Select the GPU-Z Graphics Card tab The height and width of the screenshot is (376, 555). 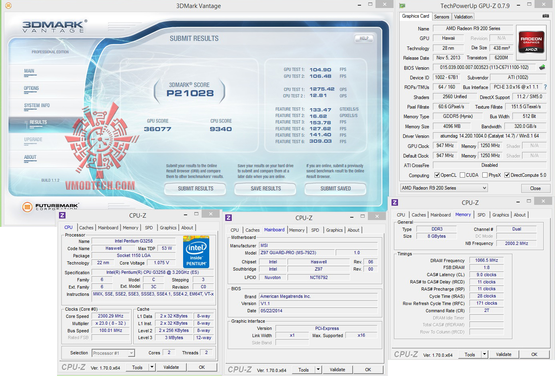coord(416,16)
